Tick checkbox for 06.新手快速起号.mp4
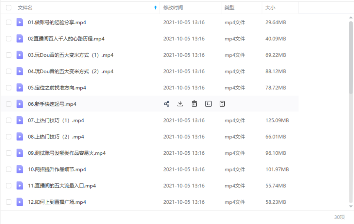This screenshot has height=224, width=354. point(8,104)
